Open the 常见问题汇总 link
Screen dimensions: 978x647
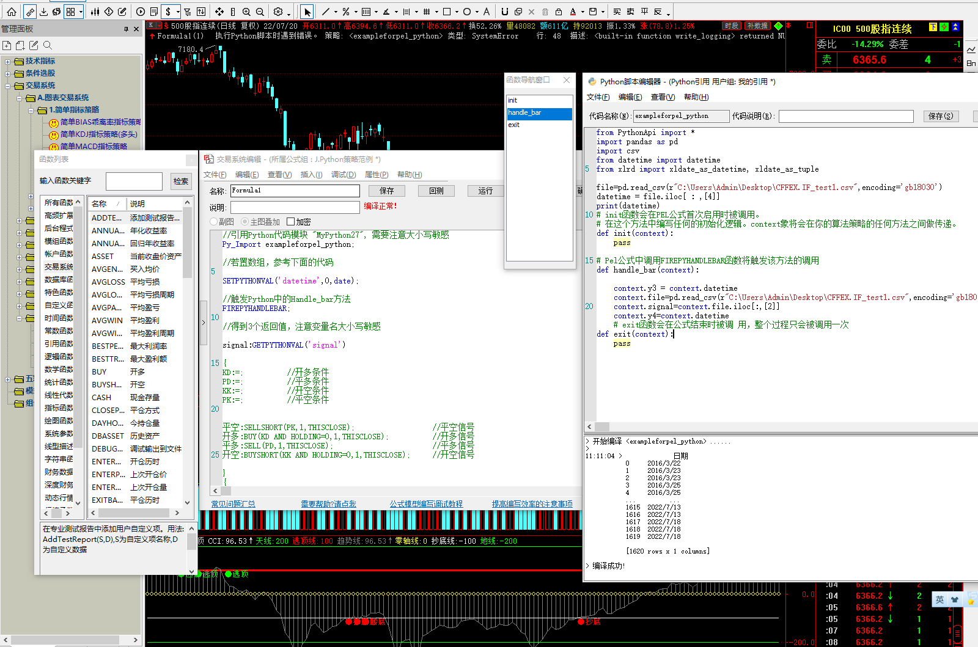233,504
